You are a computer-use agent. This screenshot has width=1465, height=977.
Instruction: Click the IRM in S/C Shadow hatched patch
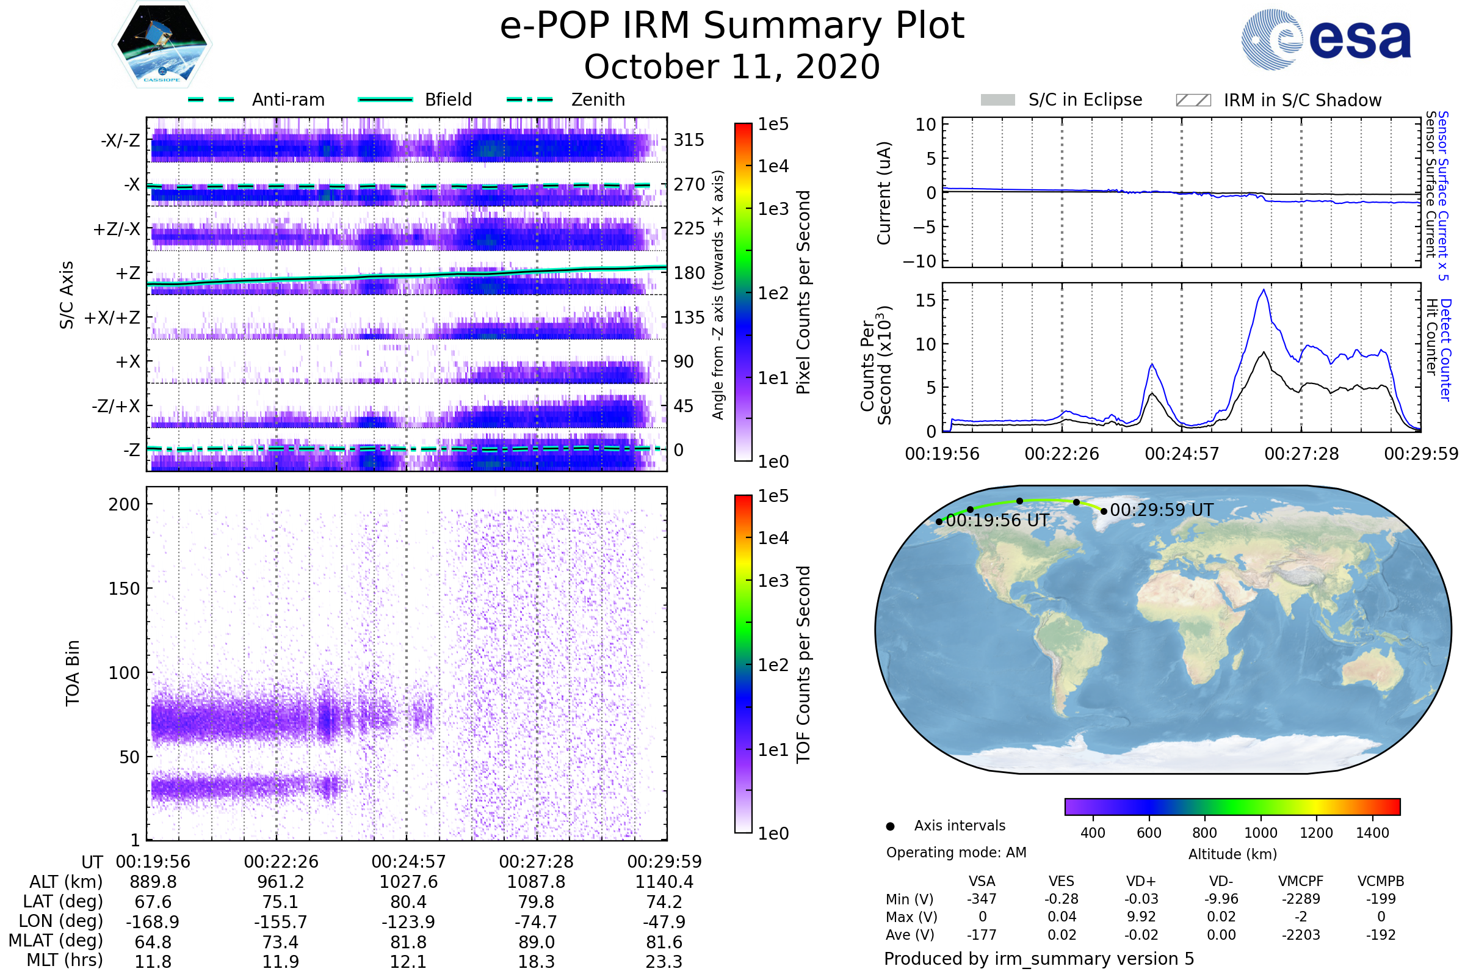(1193, 100)
